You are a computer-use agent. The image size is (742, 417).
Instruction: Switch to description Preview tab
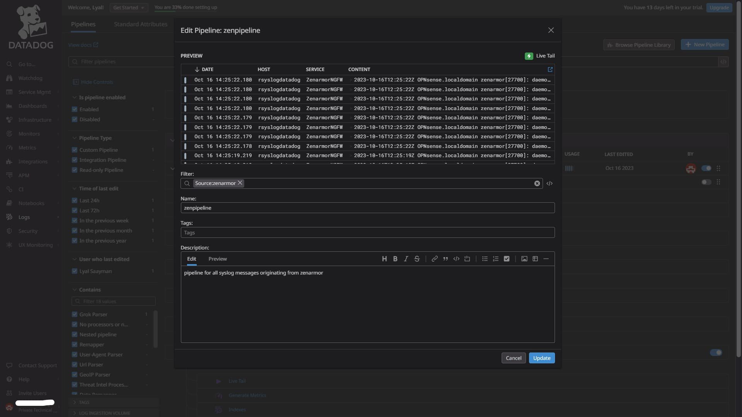pyautogui.click(x=217, y=259)
